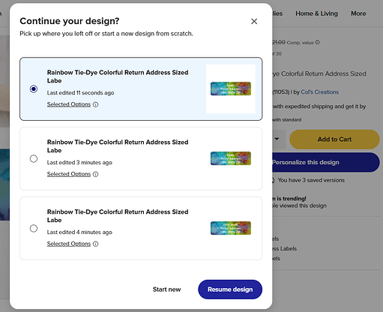Open Selected Options of the first design
Screen dimensions: 383x312
69,104
